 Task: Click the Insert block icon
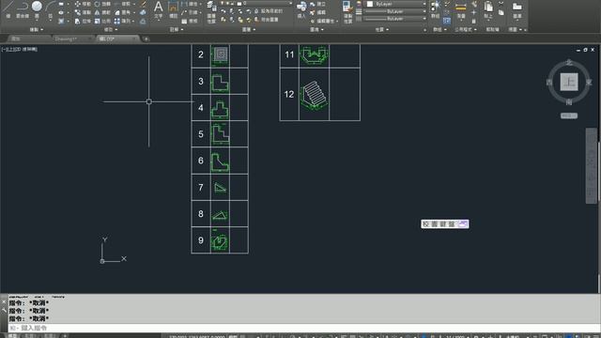coord(301,9)
